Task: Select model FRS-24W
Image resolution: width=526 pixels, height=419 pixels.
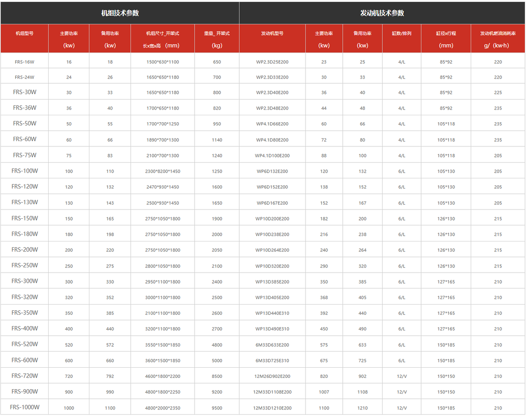Action: [25, 77]
